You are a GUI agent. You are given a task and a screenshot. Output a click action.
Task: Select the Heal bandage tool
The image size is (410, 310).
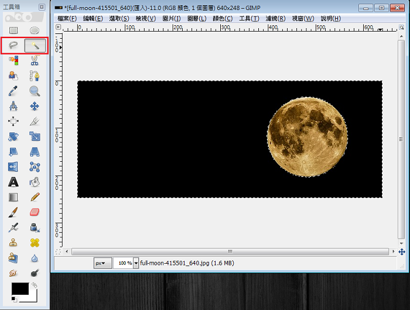[x=35, y=243]
